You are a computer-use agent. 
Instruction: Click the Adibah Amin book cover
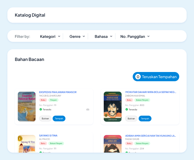tap(113, 144)
